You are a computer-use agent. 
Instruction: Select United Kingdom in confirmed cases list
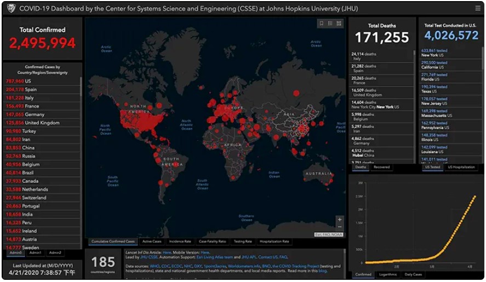[42, 123]
